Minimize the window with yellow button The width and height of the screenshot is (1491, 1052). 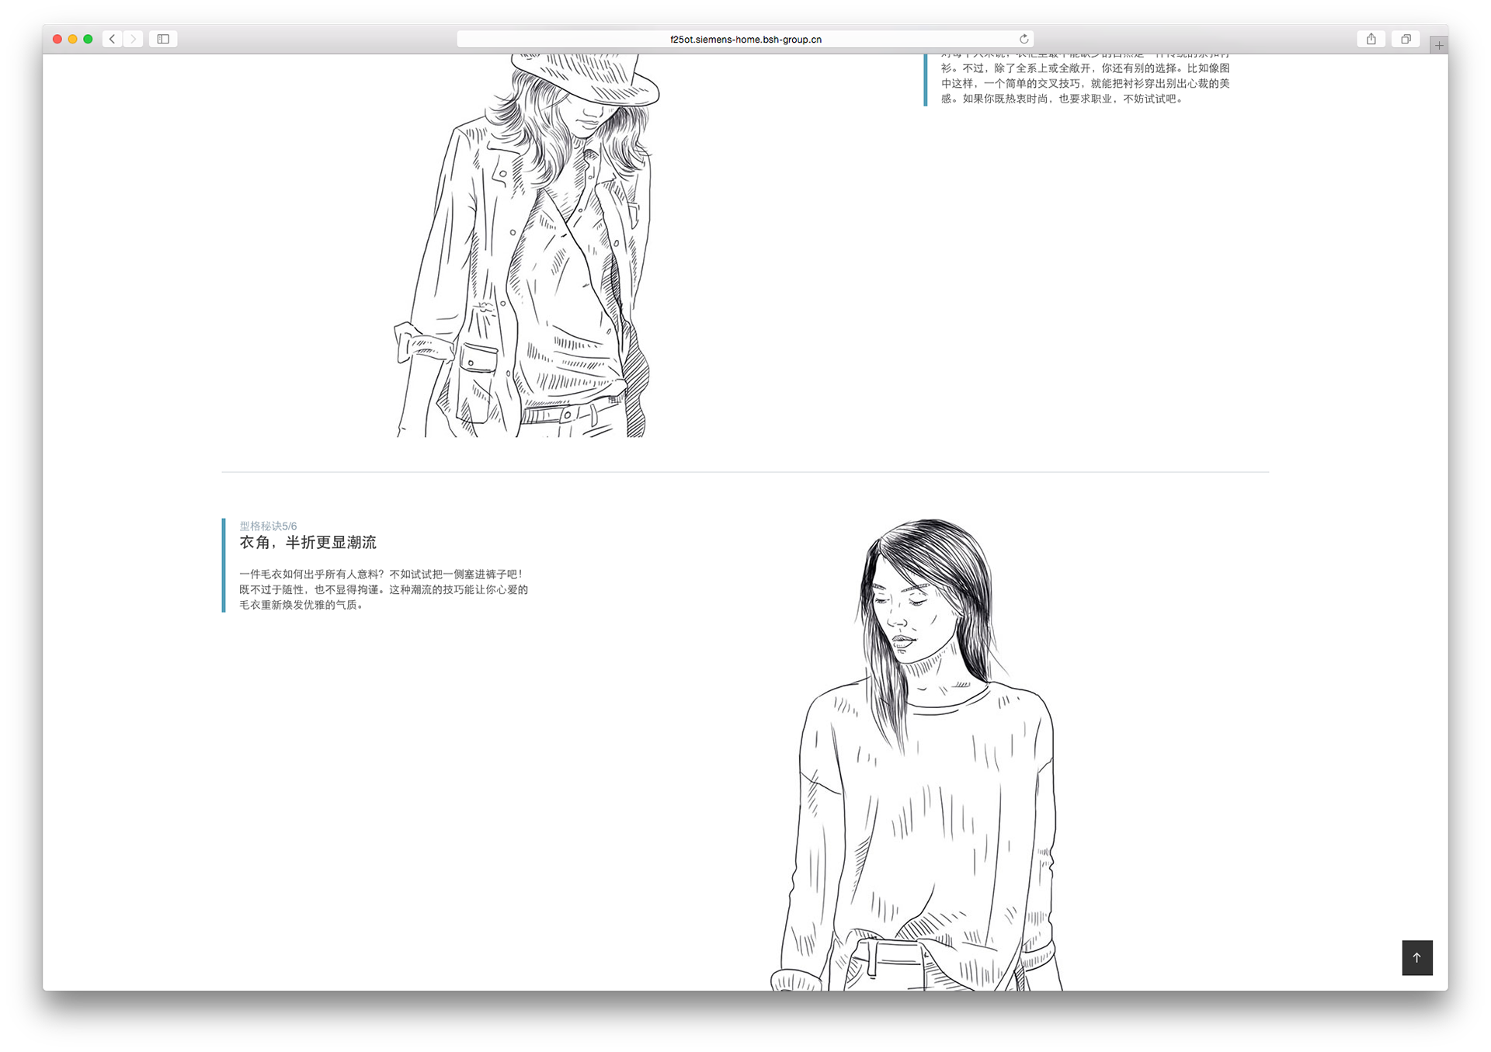[x=73, y=39]
